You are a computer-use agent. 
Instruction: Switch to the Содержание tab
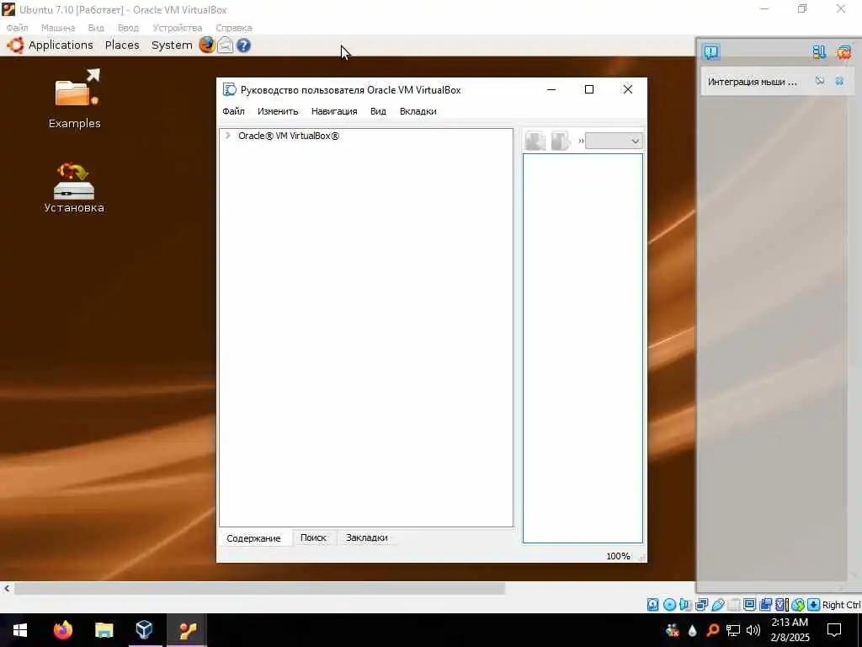point(253,538)
